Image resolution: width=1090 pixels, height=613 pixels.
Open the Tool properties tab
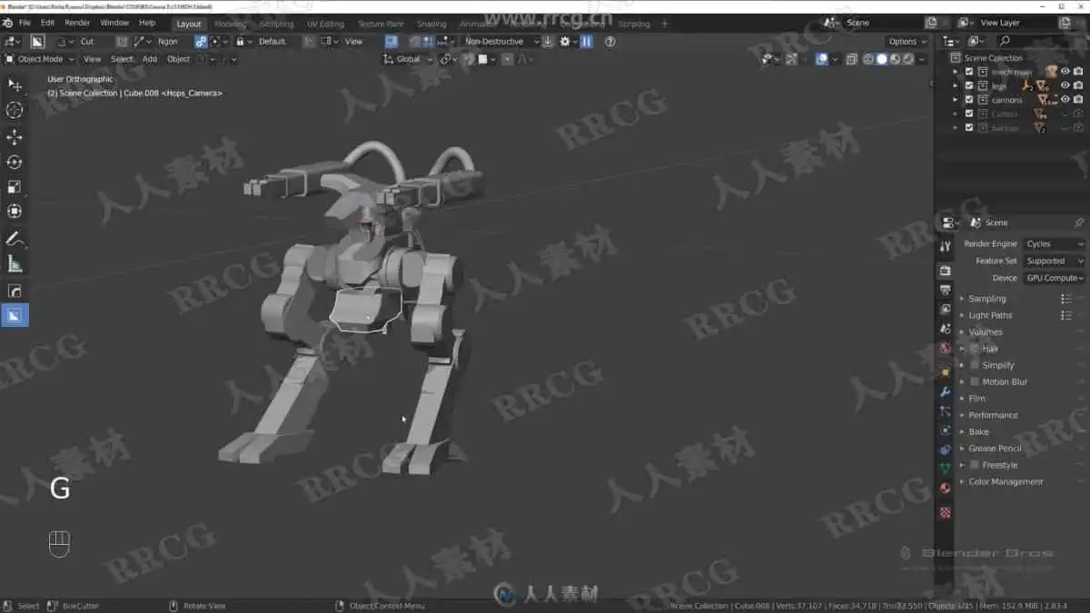pos(946,246)
